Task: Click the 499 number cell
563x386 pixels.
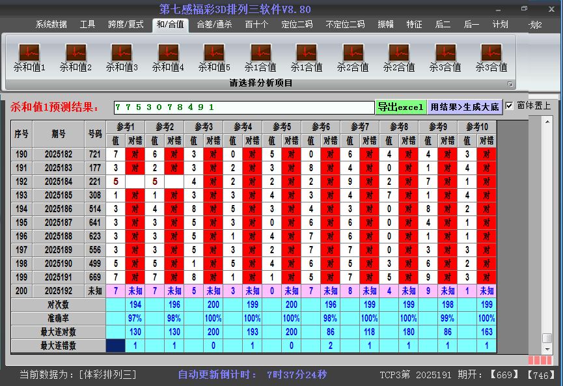Action: pyautogui.click(x=95, y=264)
